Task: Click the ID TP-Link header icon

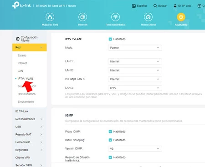Action: 175,6
